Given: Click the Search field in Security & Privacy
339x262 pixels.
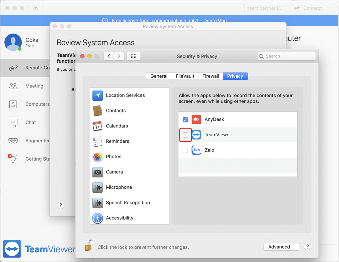Looking at the screenshot, I should [x=286, y=56].
